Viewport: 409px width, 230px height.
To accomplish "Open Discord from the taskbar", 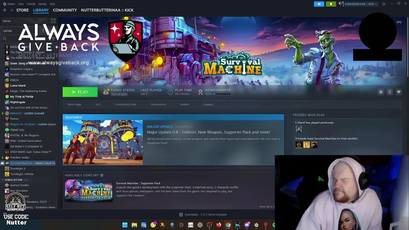I will (x=247, y=225).
